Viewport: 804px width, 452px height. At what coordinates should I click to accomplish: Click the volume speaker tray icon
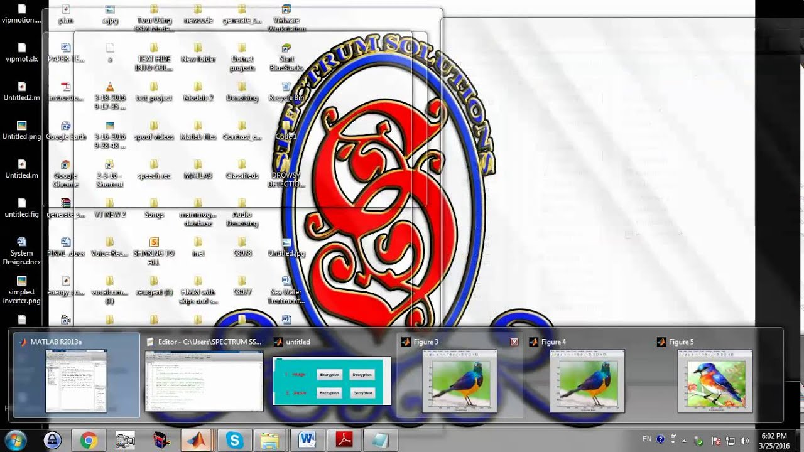[x=745, y=441]
